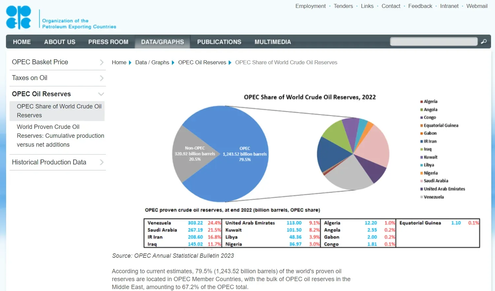Open Taxes on Oil section
The width and height of the screenshot is (495, 291).
(30, 78)
